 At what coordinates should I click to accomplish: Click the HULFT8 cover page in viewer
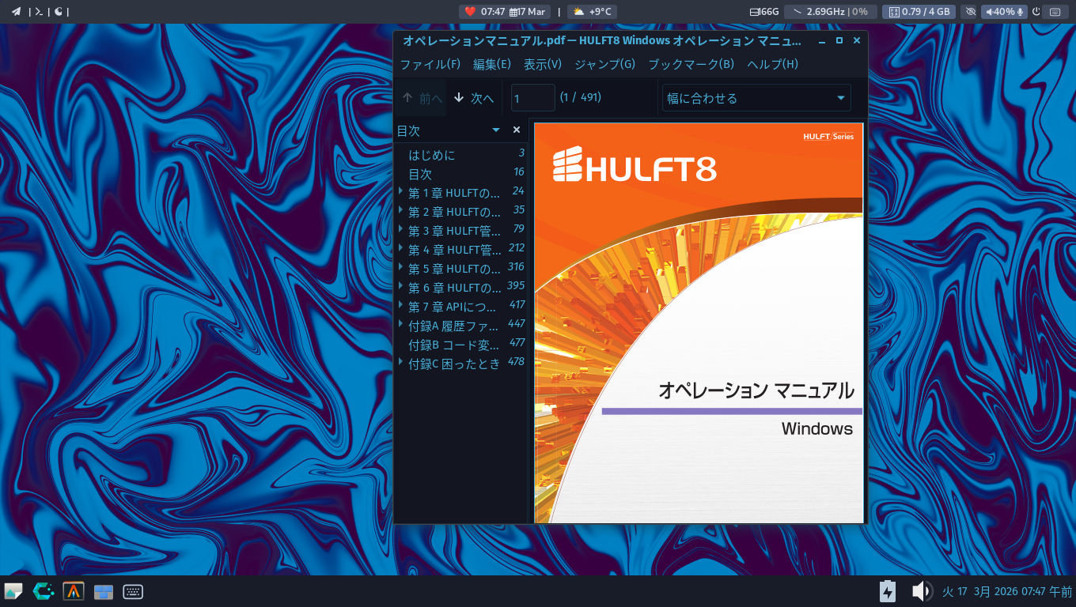[699, 322]
